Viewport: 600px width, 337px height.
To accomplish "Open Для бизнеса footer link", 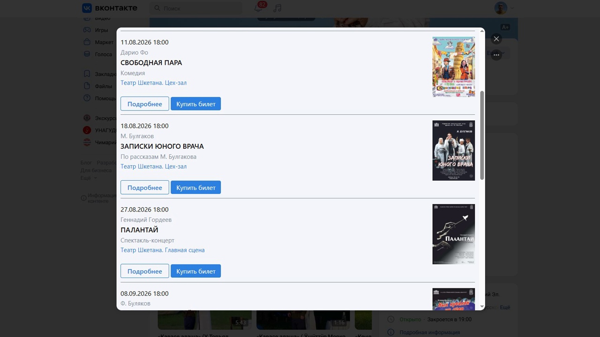I will point(96,170).
